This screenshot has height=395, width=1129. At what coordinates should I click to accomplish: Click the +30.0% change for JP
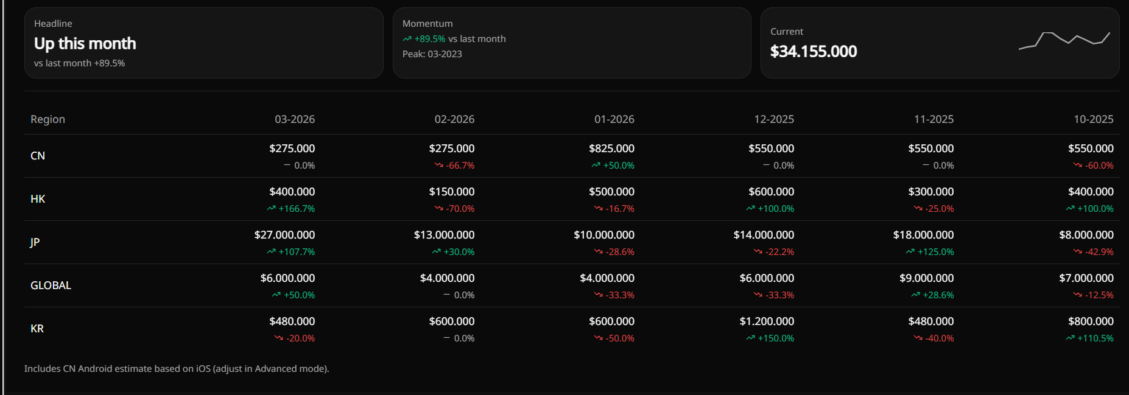[459, 252]
